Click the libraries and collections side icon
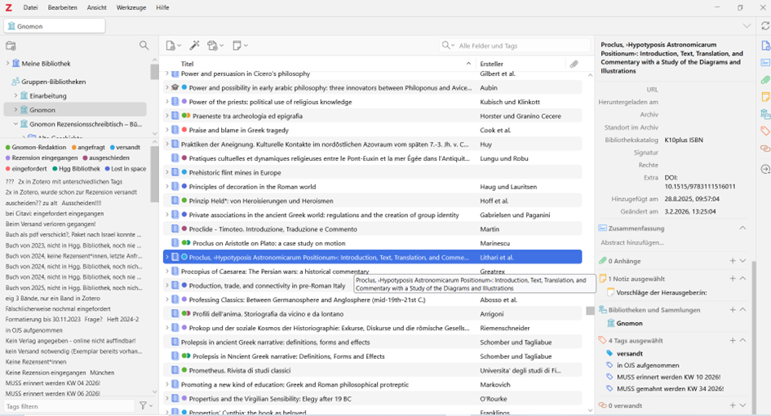 point(765,114)
